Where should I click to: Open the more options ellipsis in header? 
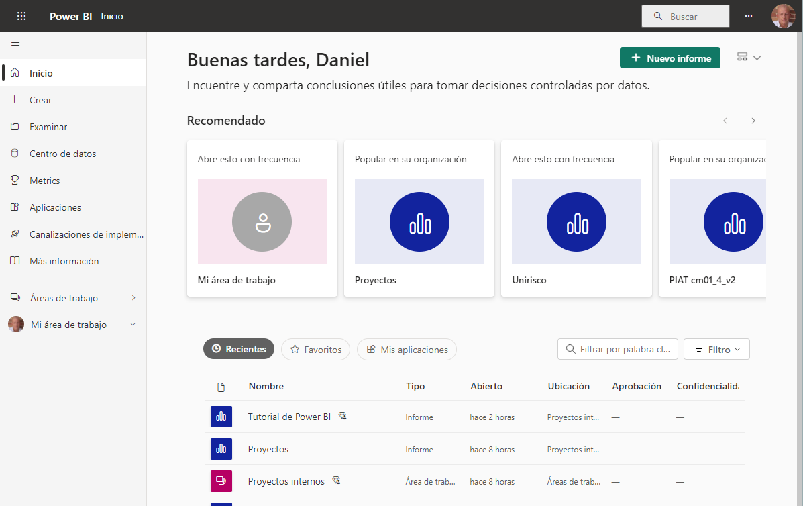pos(749,16)
